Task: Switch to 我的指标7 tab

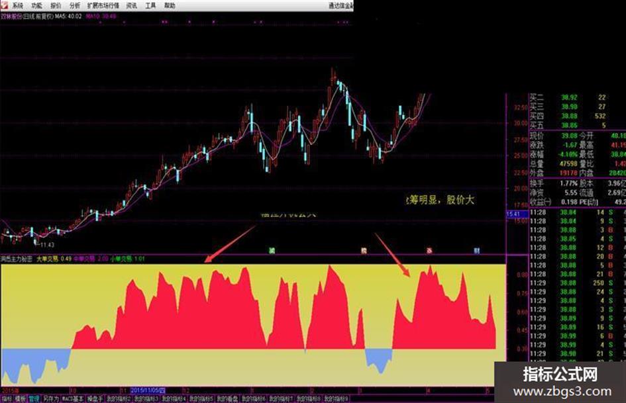Action: point(281,398)
